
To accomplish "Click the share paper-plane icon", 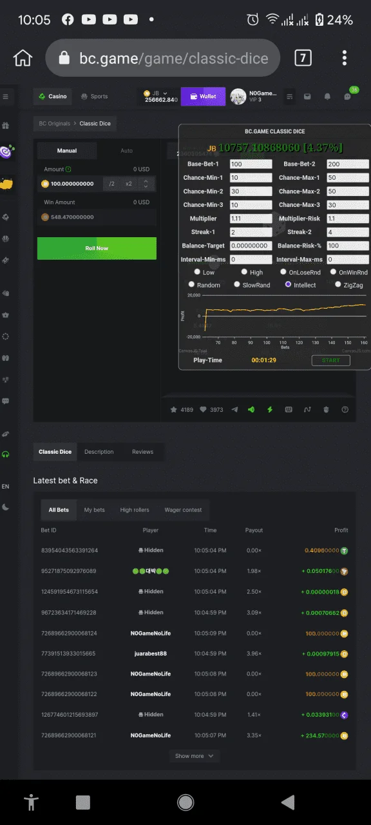I will [x=234, y=409].
